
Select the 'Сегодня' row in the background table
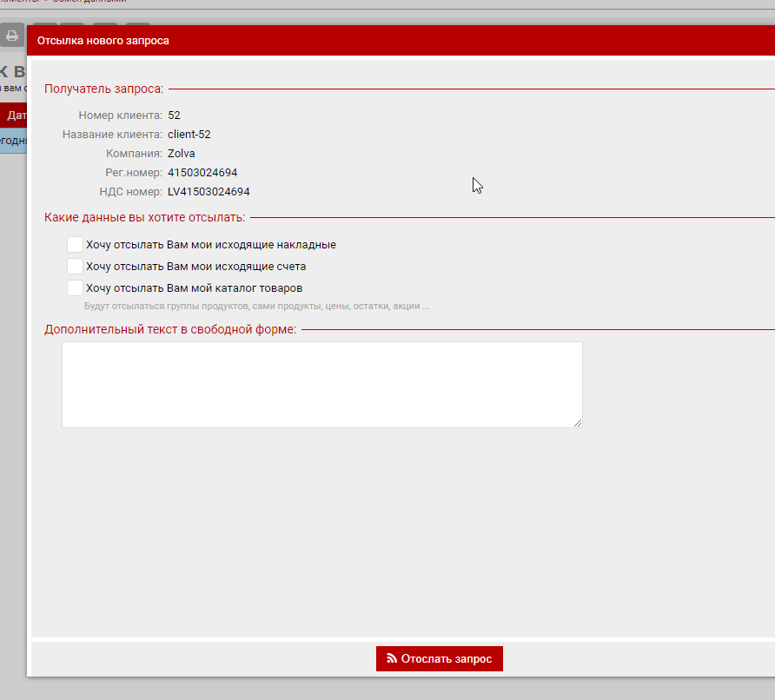click(13, 140)
